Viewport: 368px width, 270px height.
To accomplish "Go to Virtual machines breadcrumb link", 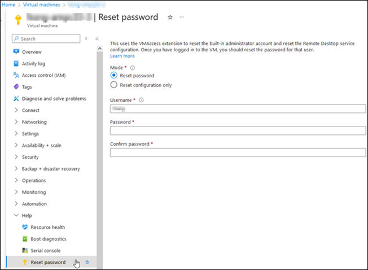I will click(42, 5).
